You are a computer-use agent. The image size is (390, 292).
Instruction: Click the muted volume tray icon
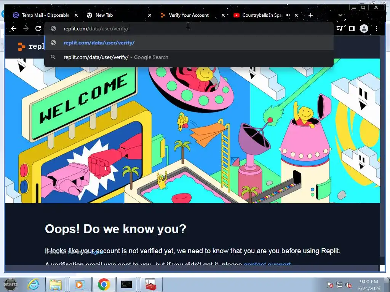[348, 285]
